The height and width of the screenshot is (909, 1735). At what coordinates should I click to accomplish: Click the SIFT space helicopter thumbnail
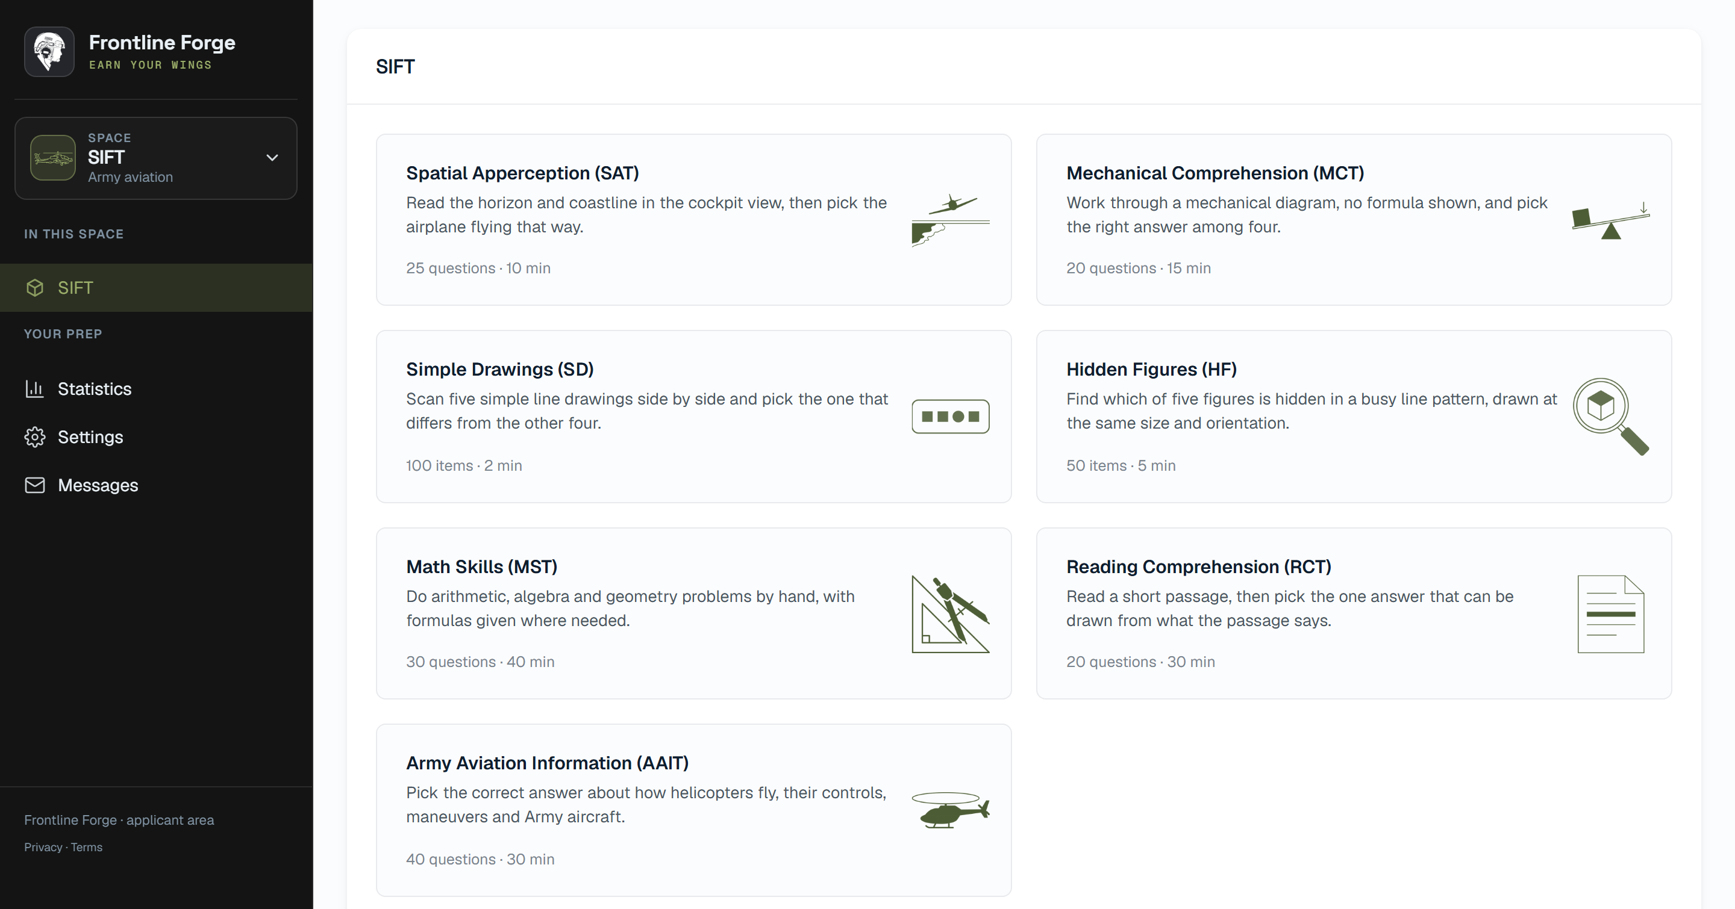(x=52, y=158)
